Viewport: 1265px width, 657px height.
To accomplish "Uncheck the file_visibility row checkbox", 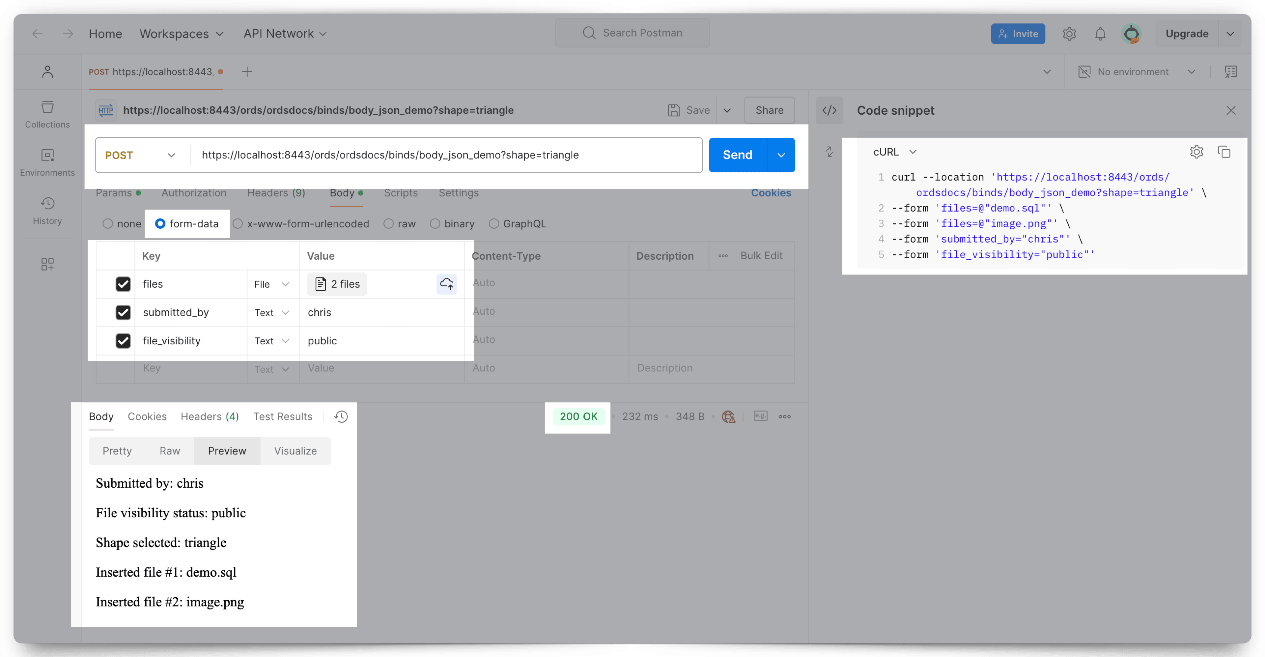I will click(x=123, y=341).
